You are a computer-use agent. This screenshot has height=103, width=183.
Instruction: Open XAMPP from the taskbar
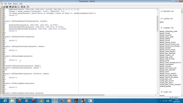(x=69, y=101)
